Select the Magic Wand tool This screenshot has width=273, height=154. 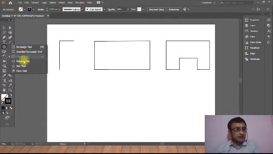coord(4,33)
